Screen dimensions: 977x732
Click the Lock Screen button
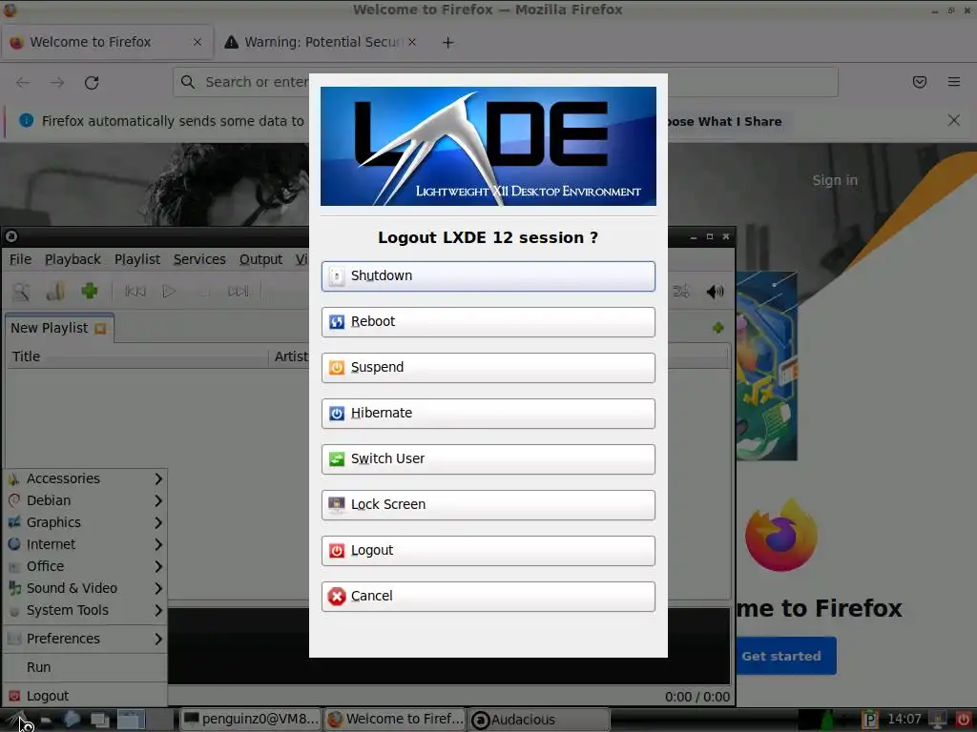coord(488,505)
